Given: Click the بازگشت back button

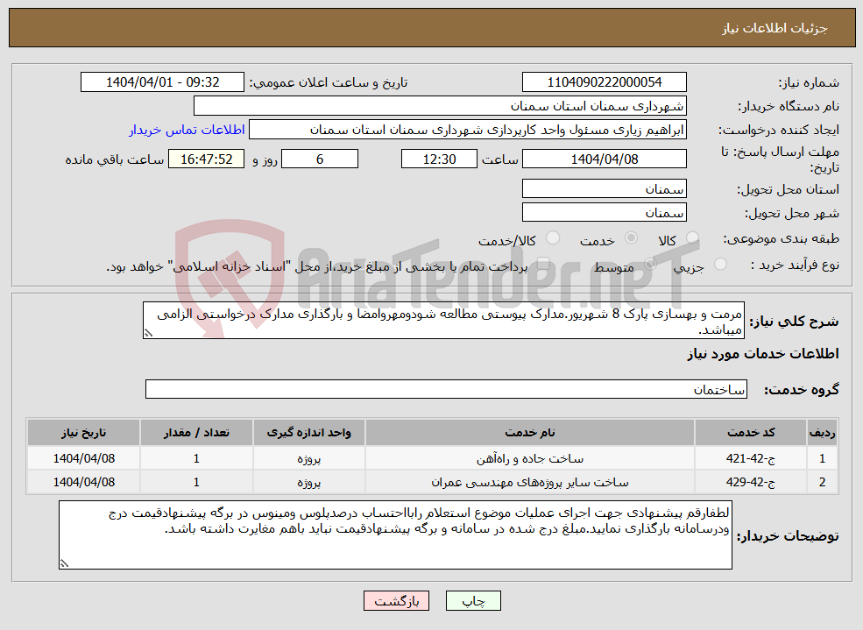Looking at the screenshot, I should pos(396,601).
